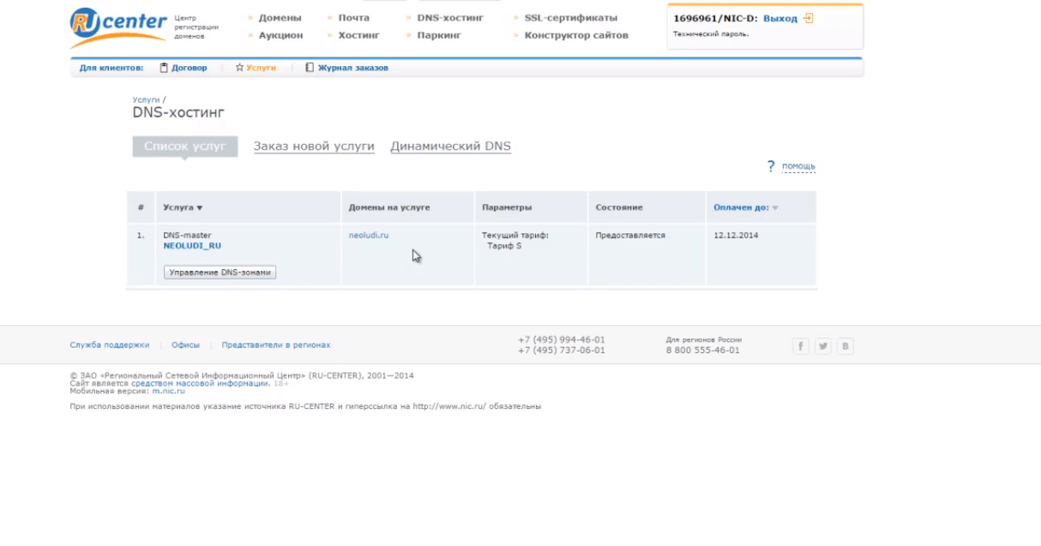Screen dimensions: 1041x546
Task: Open the VKontakte social icon
Action: tap(845, 346)
